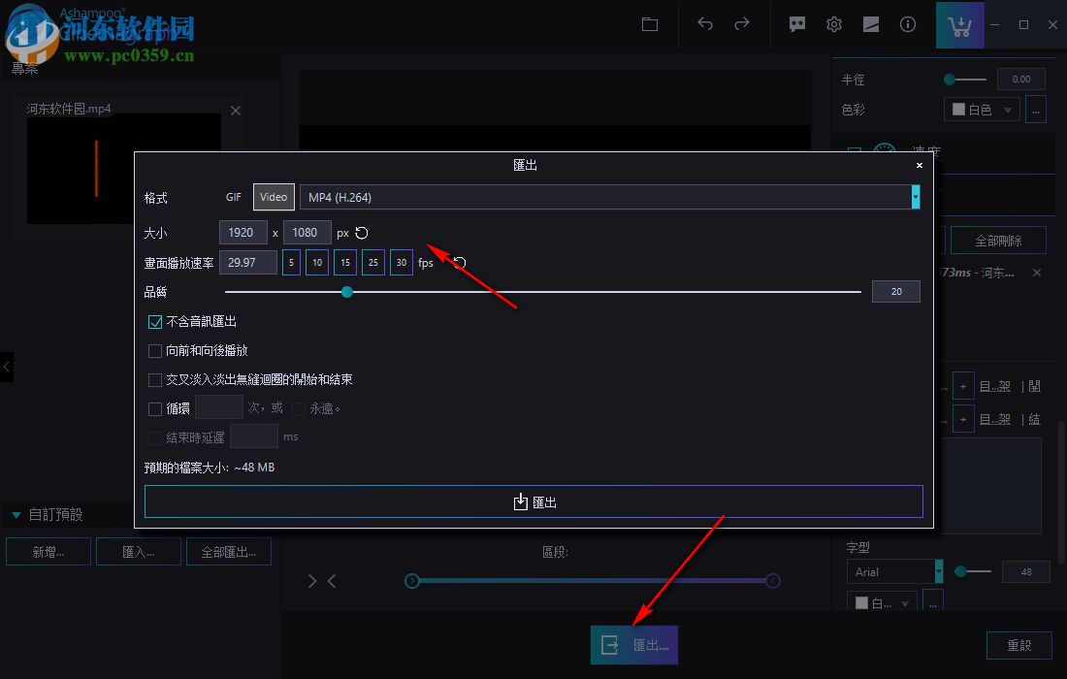Click the plus icon beside 目...架 | 結

[963, 419]
